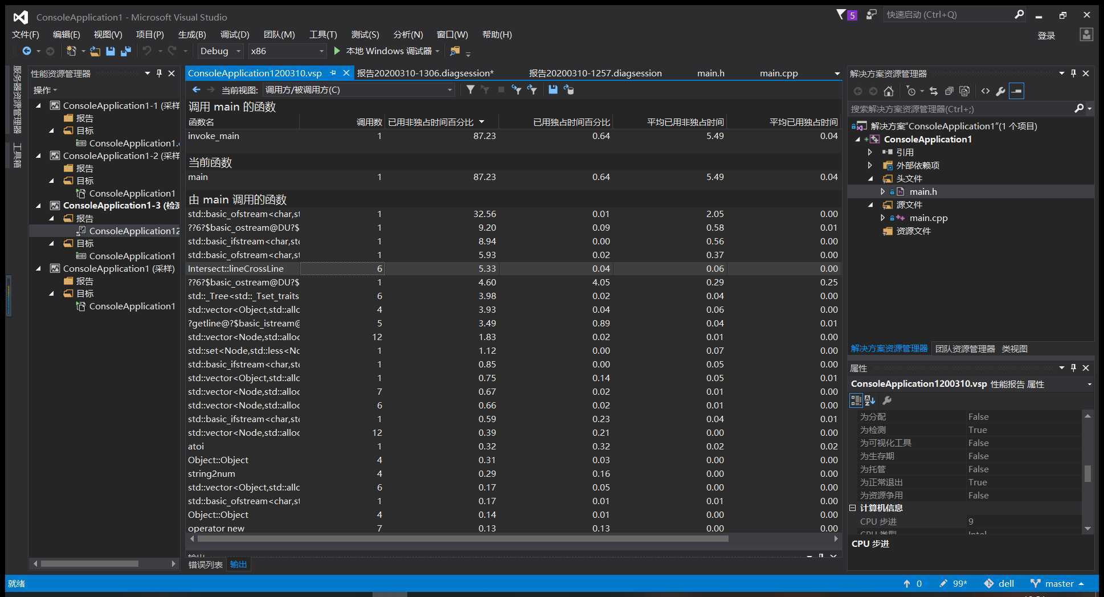
Task: Click the New Project toolbar icon
Action: click(x=71, y=51)
